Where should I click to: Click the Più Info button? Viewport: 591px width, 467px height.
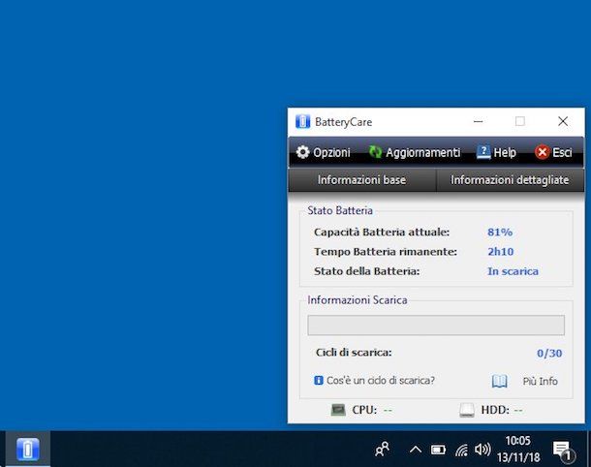click(540, 381)
